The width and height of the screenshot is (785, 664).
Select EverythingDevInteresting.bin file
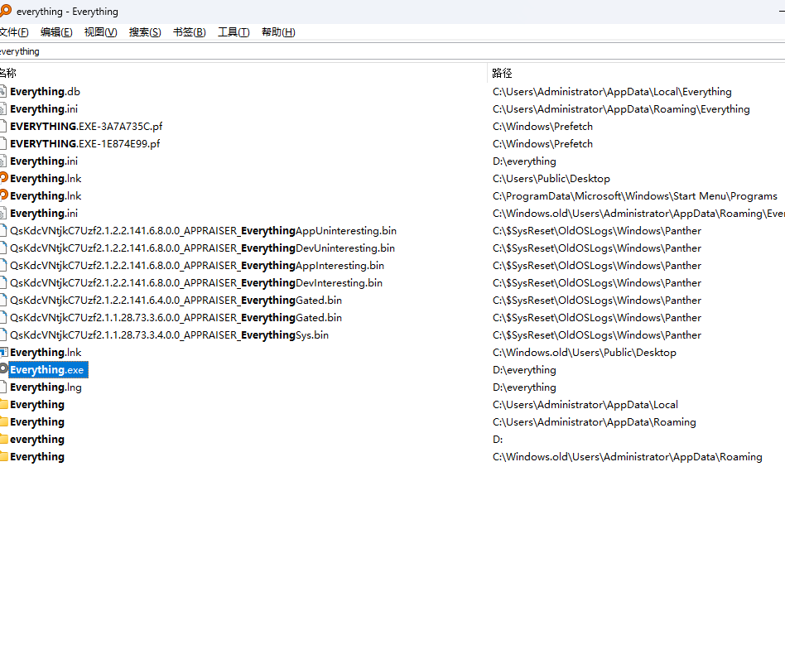click(x=196, y=282)
